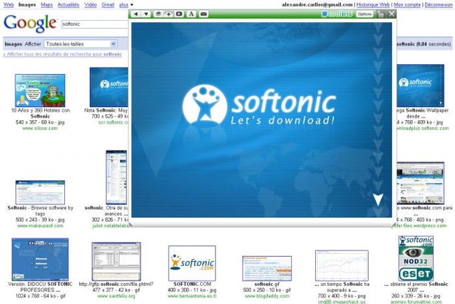Click the email envelope icon in Cooliris toolbar
The height and width of the screenshot is (304, 455).
[x=203, y=14]
